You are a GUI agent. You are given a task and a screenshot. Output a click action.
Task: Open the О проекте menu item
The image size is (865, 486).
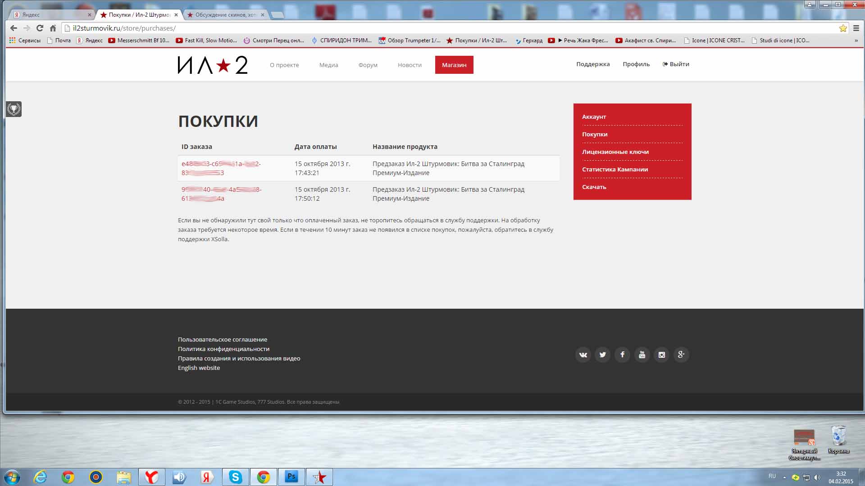tap(284, 65)
